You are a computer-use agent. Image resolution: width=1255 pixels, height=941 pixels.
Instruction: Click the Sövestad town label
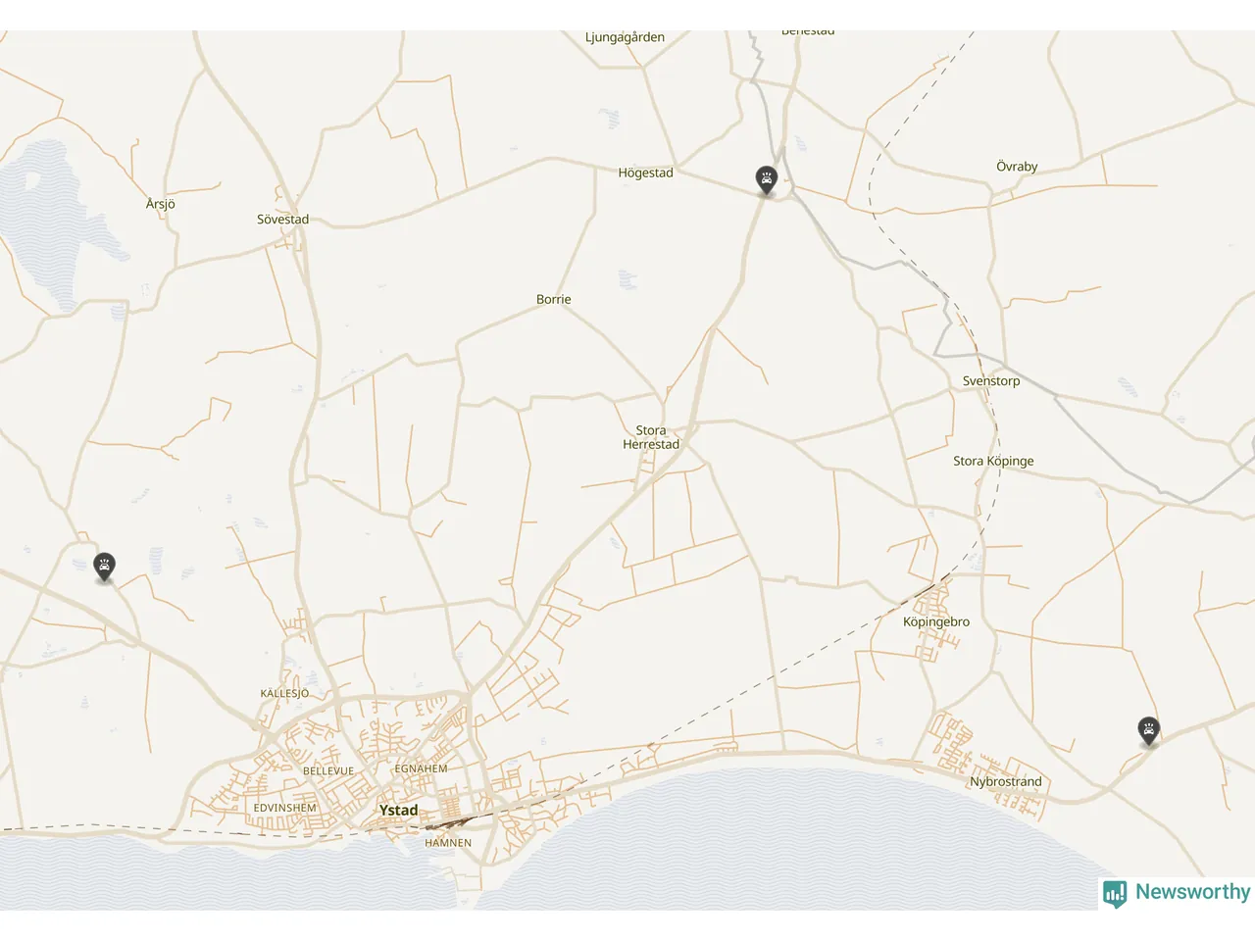(x=282, y=220)
